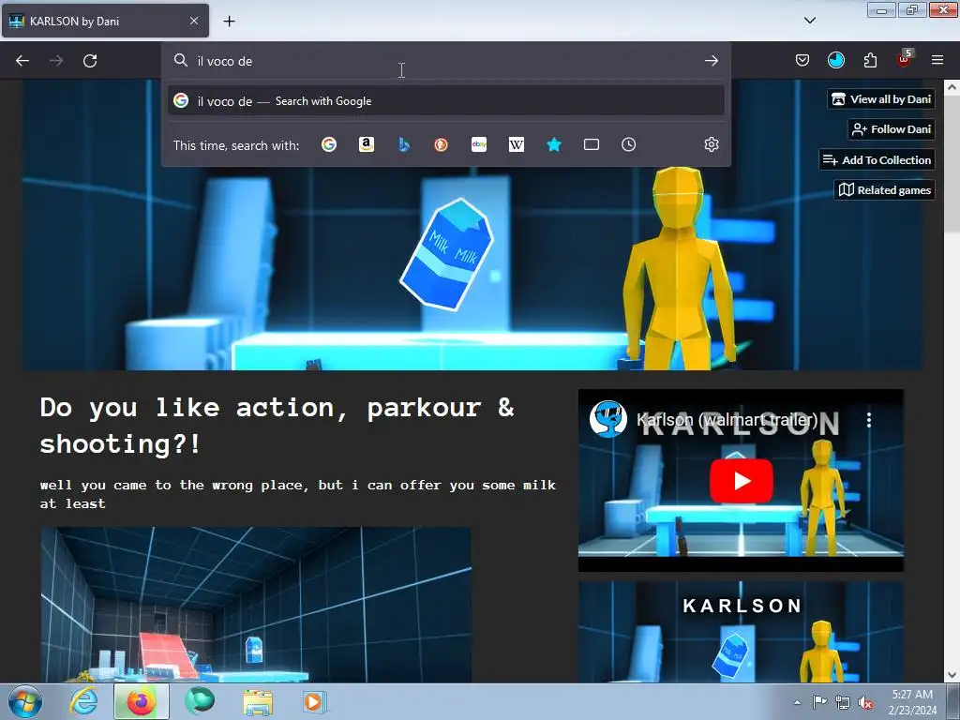960x720 pixels.
Task: Search browsing history clock icon
Action: [629, 144]
